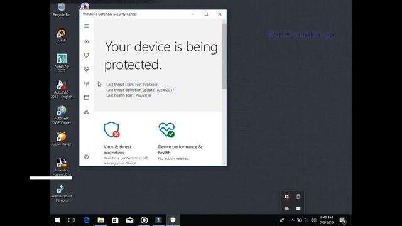This screenshot has height=226, width=402.
Task: Open the Windows Start menu
Action: tap(57, 220)
